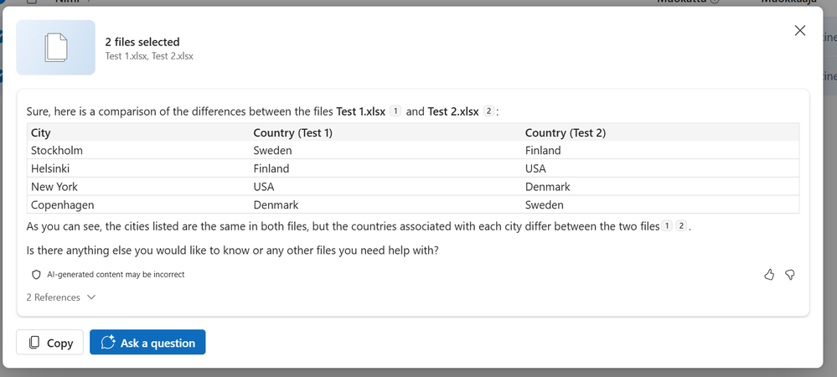
Task: Click the Stockholm cell in the table
Action: click(57, 151)
